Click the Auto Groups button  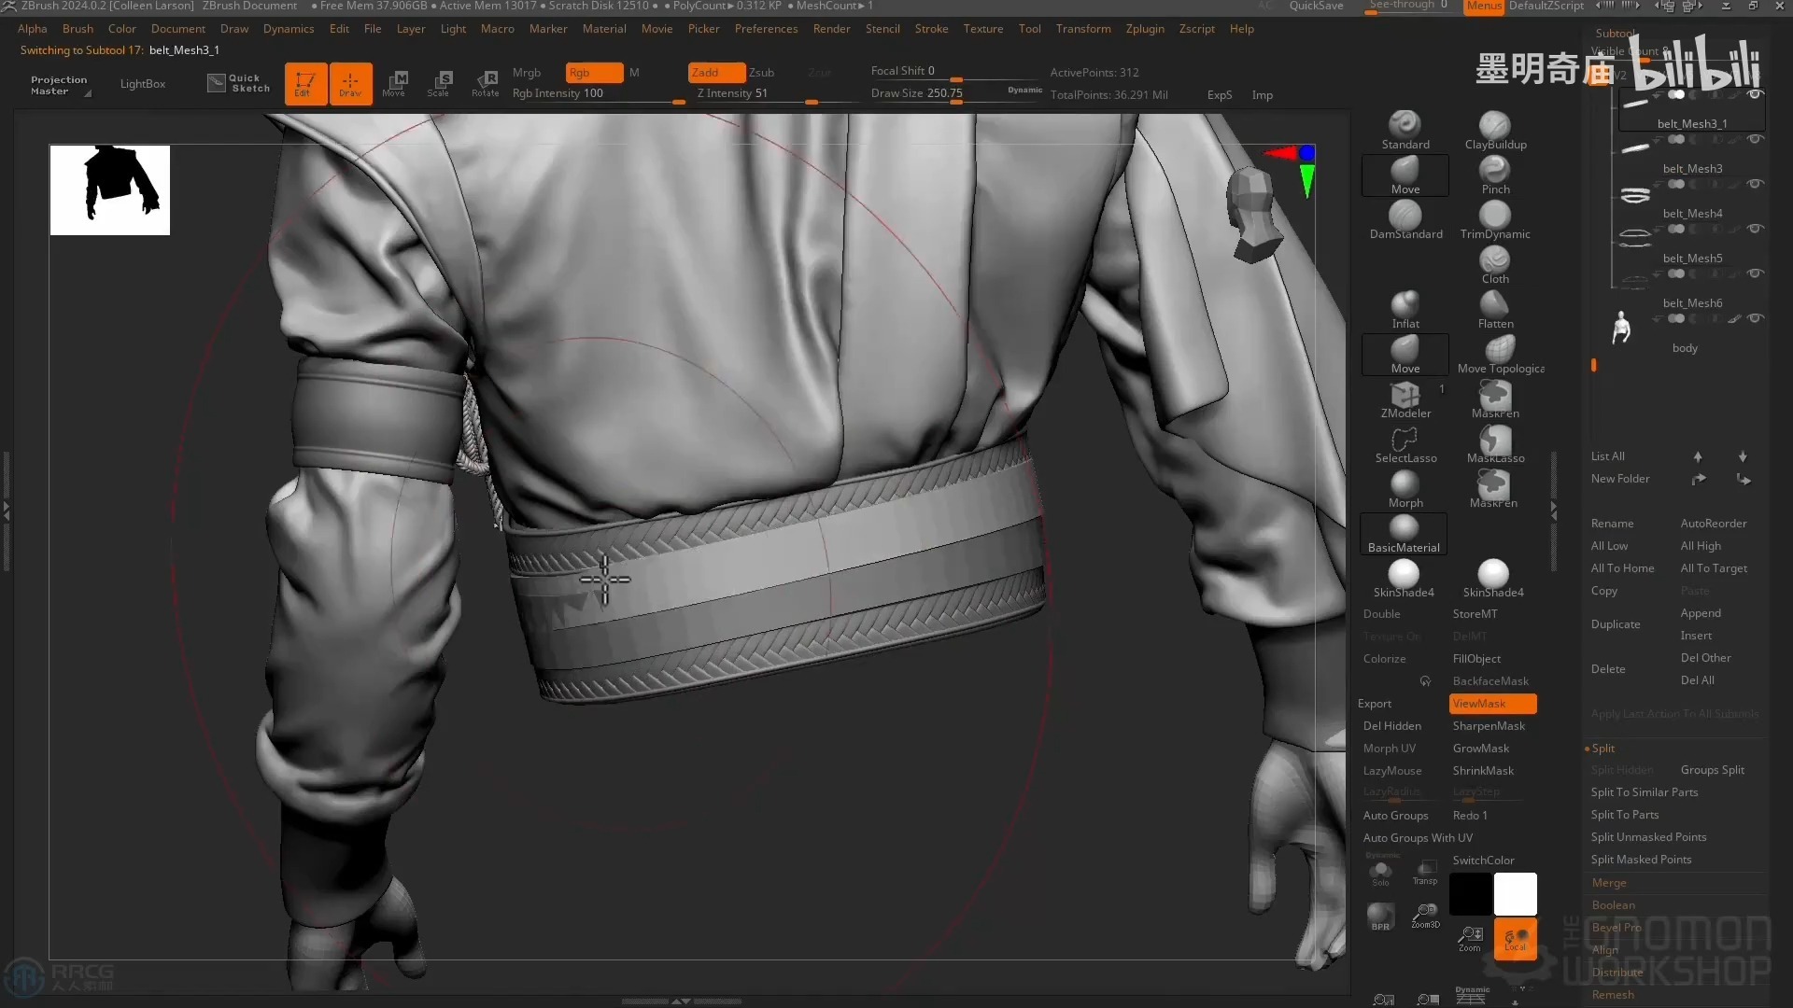[1395, 815]
